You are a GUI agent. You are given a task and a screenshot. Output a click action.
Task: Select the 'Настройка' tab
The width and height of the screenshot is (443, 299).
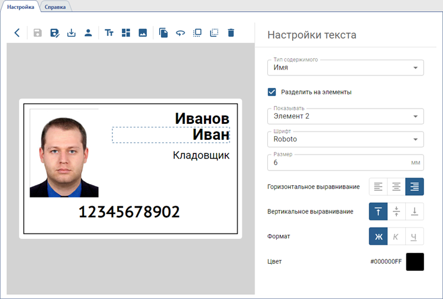click(20, 6)
